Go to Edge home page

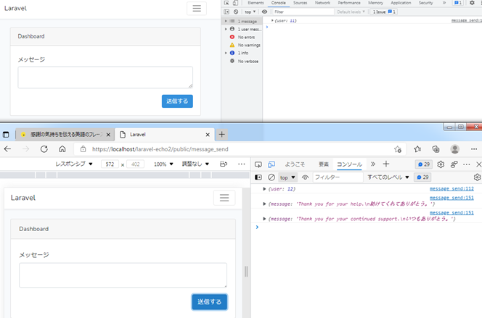coord(62,149)
